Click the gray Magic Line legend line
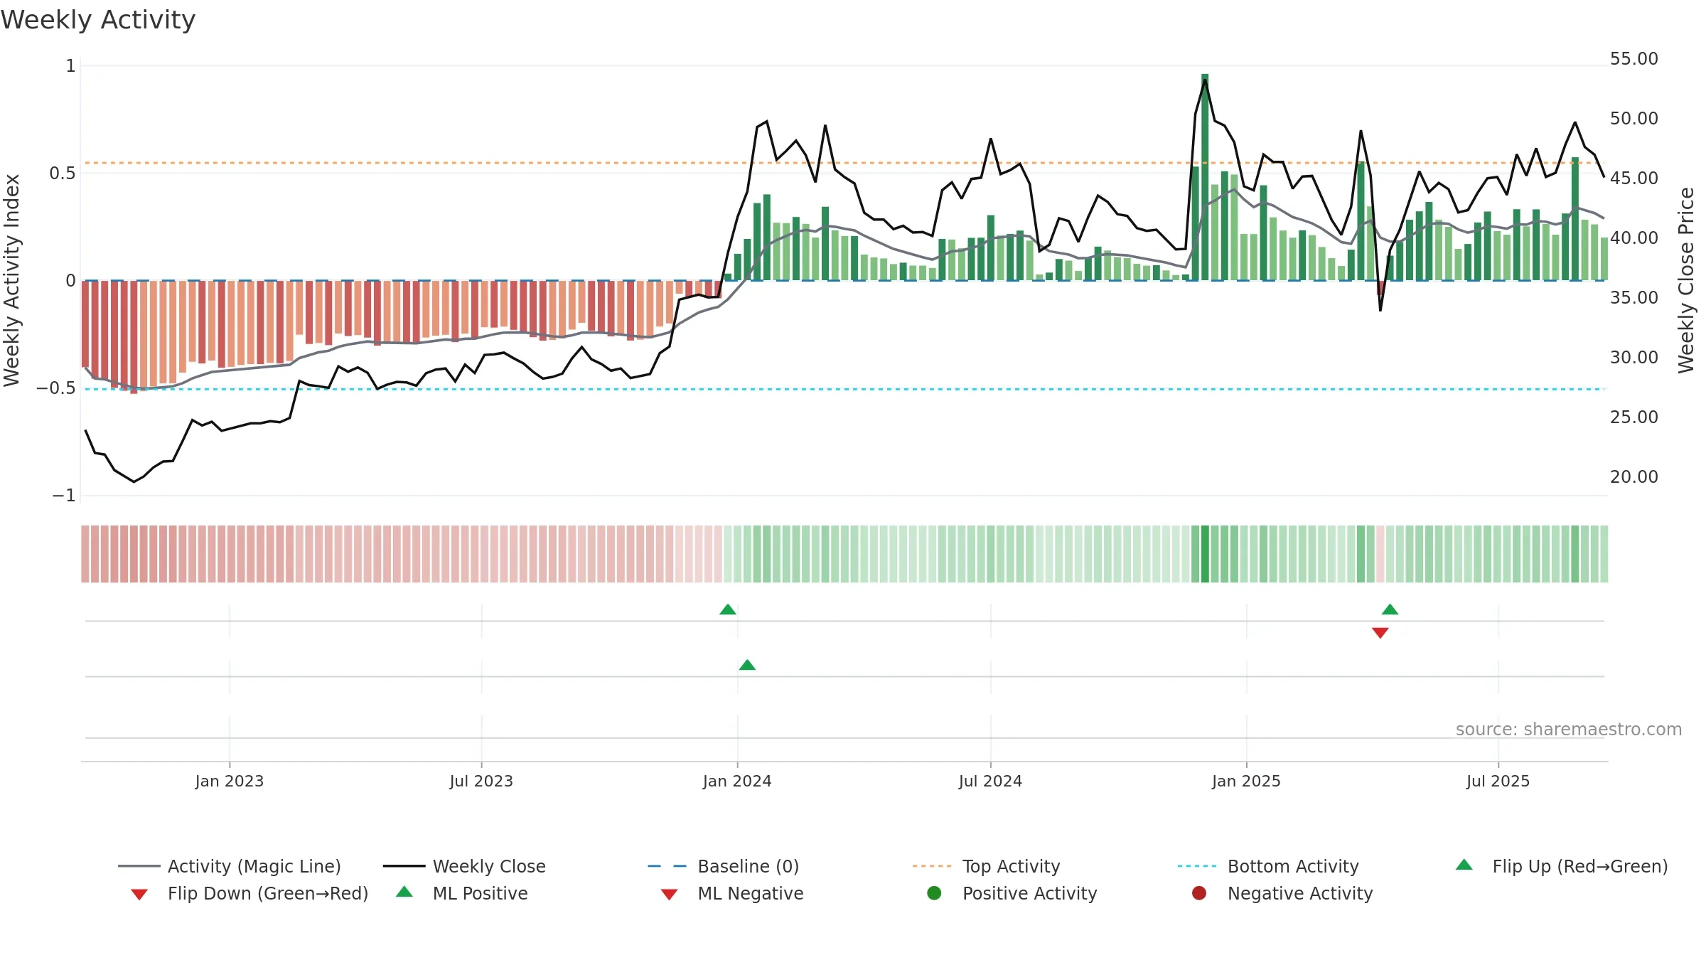Viewport: 1706px width, 960px height. 139,866
